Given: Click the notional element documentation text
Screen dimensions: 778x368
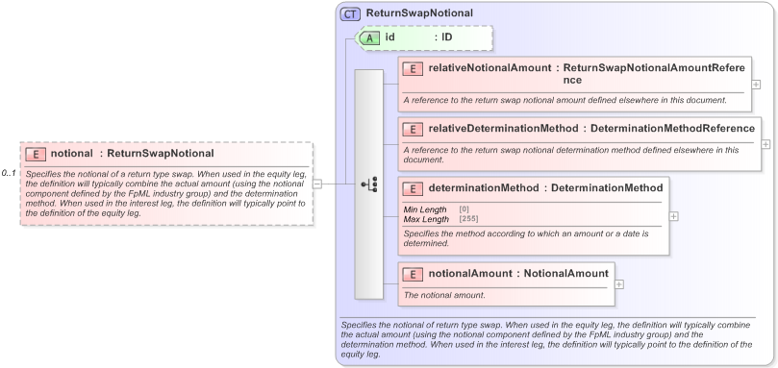Looking at the screenshot, I should [165, 194].
